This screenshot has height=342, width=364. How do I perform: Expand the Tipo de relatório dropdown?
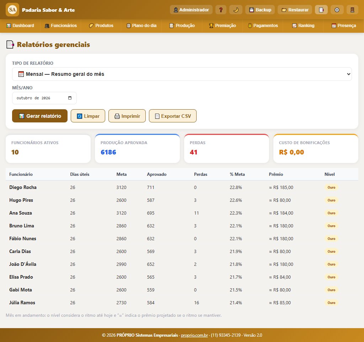point(182,74)
